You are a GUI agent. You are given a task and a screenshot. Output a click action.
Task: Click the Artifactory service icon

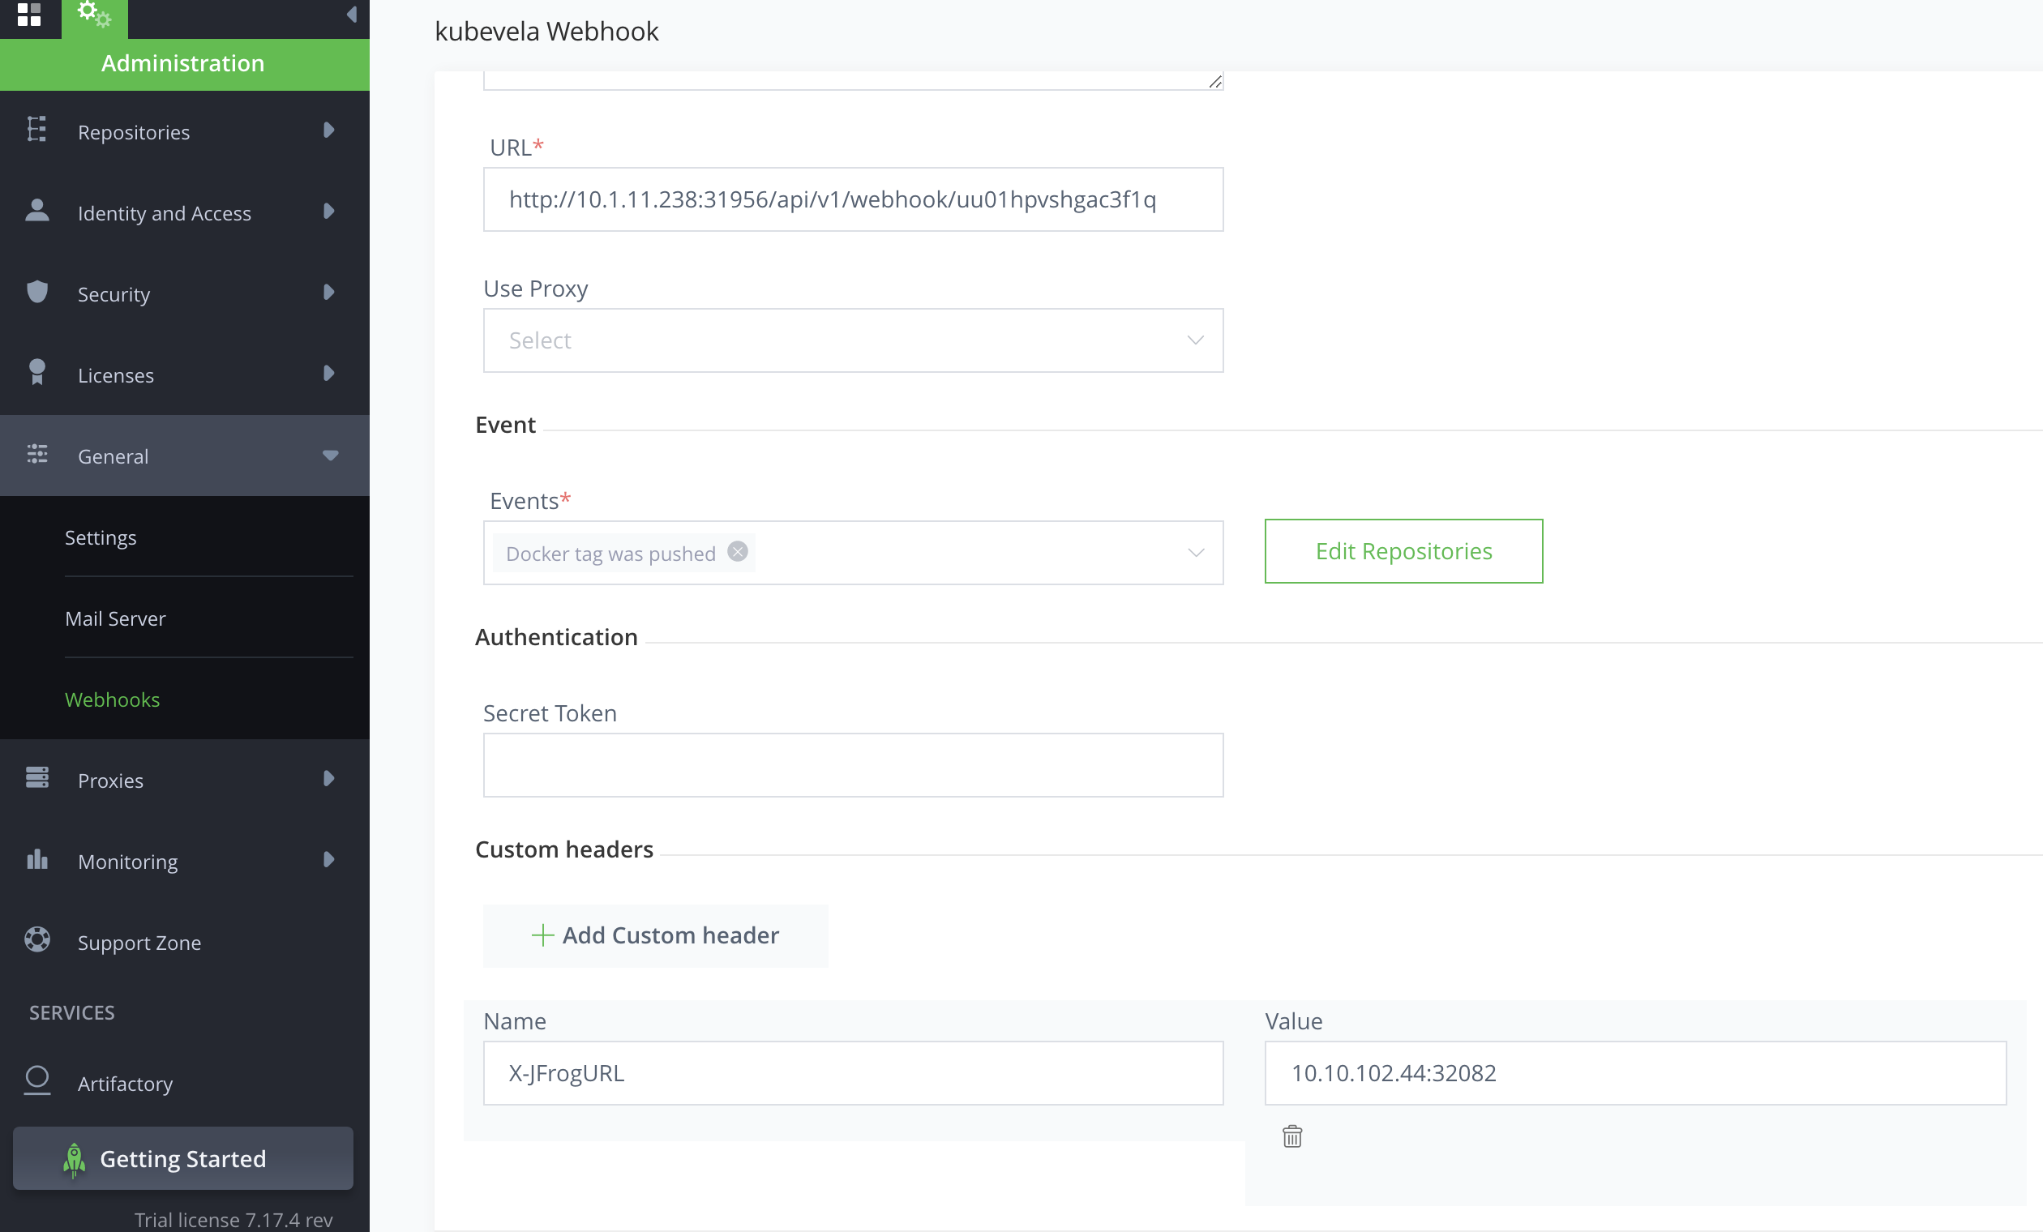pos(37,1080)
